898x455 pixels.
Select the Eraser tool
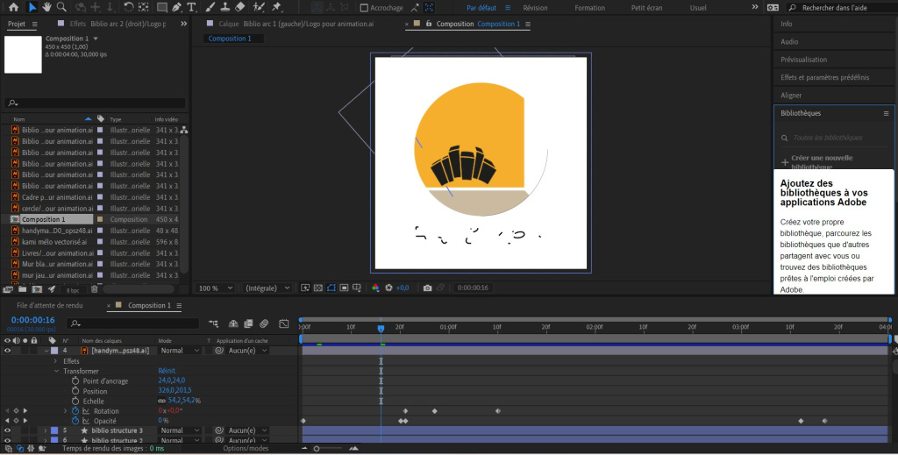tap(240, 7)
